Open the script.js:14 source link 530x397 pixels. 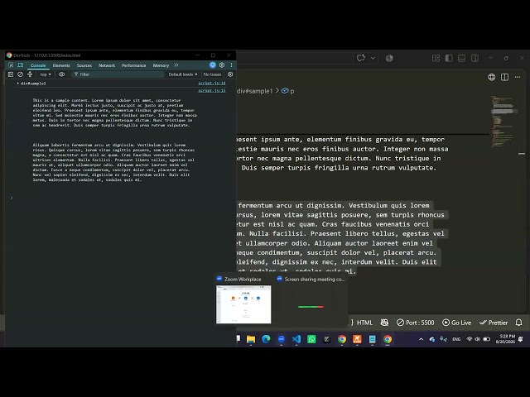(x=212, y=83)
